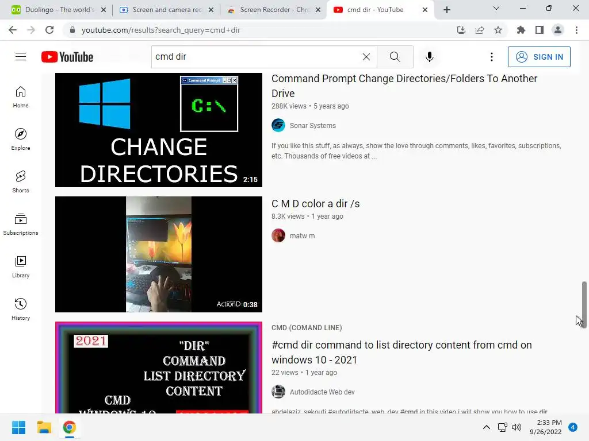Open File Explorer from the taskbar
The height and width of the screenshot is (441, 589).
(44, 427)
